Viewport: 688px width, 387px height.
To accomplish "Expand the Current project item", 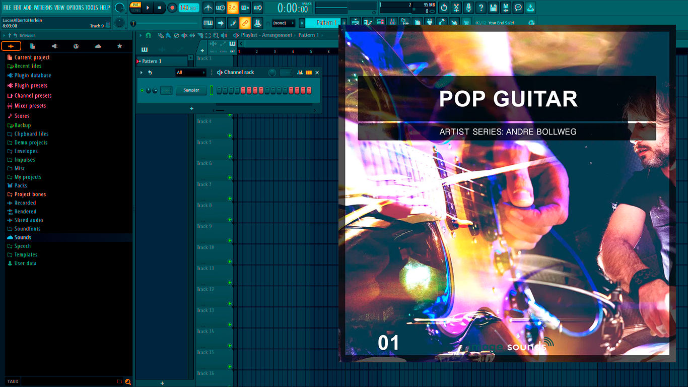I will coord(32,57).
